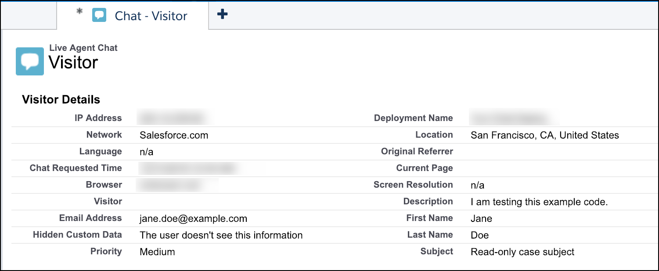659x271 pixels.
Task: Click the chat bubble icon in the tab
Action: 99,15
